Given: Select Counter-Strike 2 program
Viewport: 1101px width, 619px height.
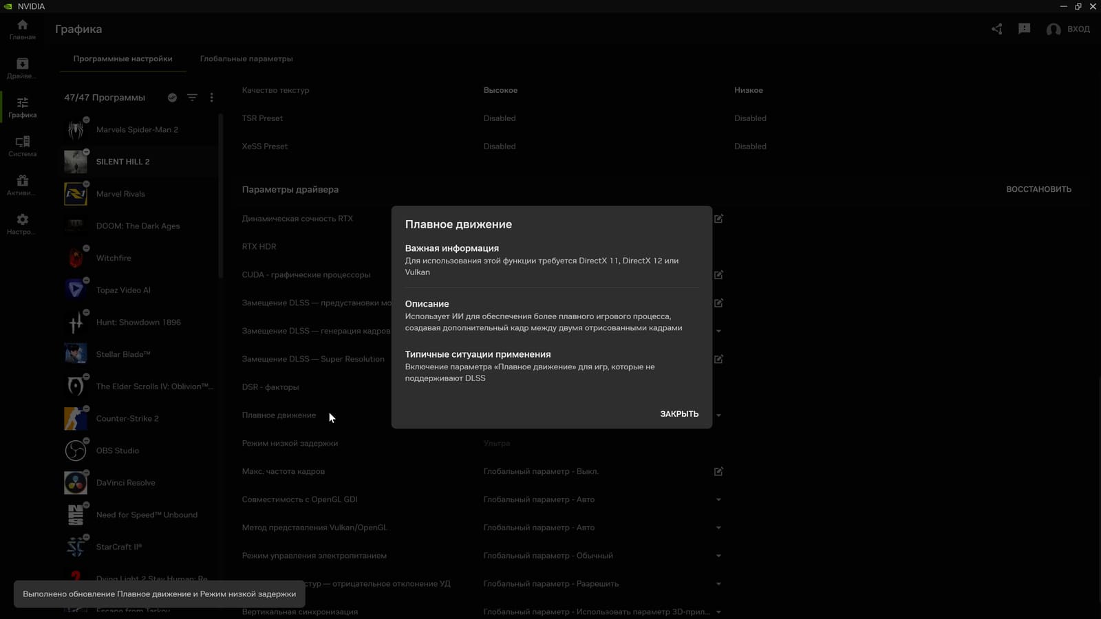Looking at the screenshot, I should click(x=140, y=418).
